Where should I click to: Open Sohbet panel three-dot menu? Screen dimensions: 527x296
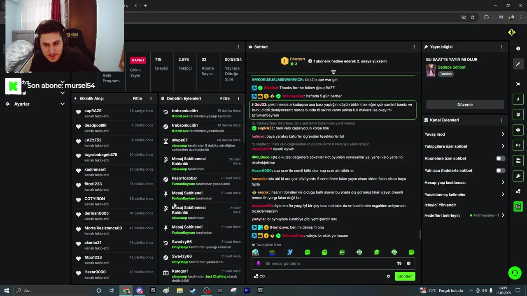click(414, 47)
